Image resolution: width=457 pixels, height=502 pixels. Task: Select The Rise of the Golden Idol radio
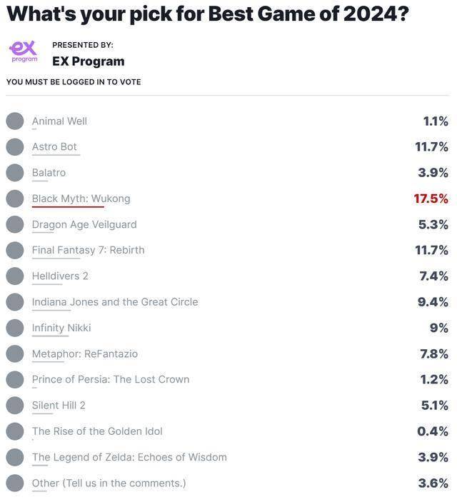click(x=15, y=431)
